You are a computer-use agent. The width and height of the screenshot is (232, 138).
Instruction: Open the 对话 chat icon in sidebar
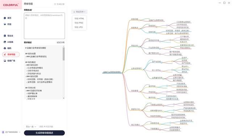pyautogui.click(x=5, y=24)
